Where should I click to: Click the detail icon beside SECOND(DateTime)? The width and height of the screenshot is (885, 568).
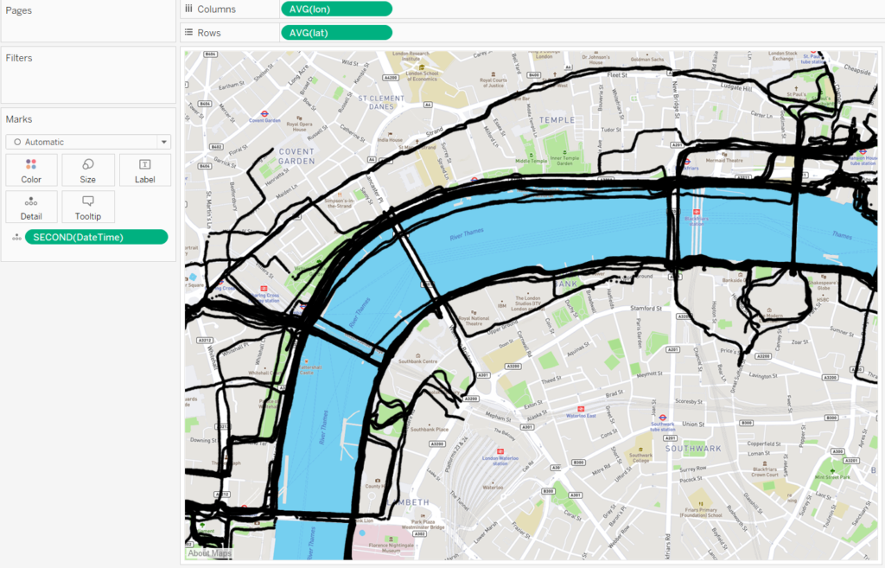coord(16,237)
